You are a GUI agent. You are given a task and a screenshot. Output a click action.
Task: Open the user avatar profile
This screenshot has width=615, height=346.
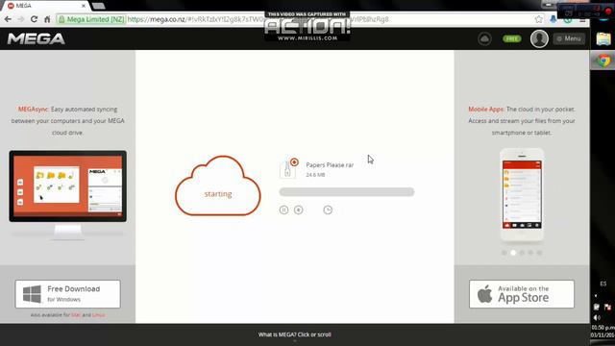[539, 38]
